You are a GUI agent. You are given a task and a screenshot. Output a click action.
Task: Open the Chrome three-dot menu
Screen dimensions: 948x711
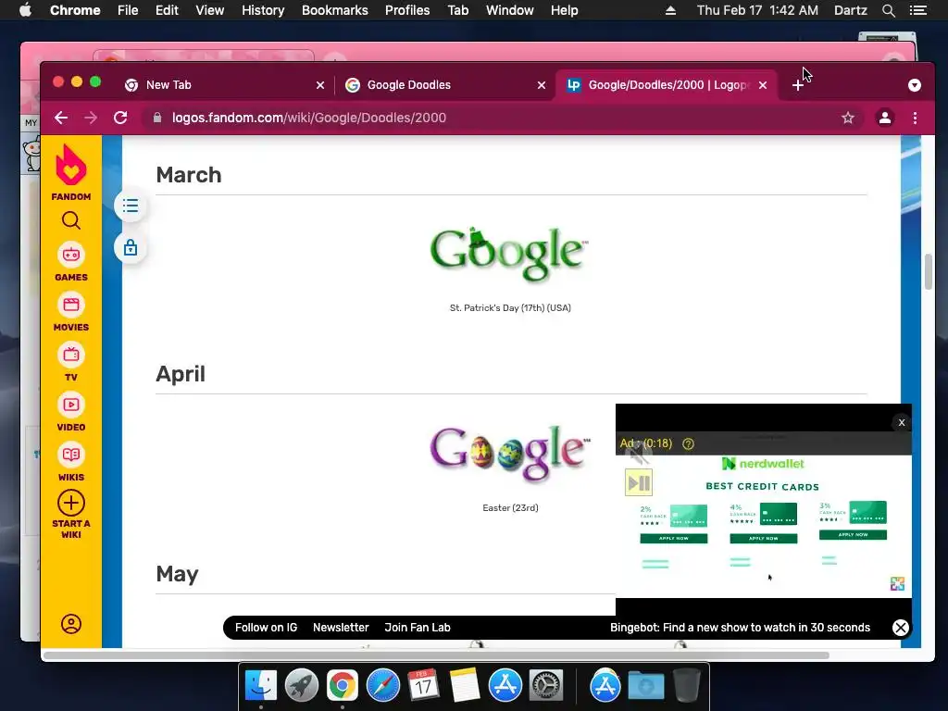(x=915, y=118)
